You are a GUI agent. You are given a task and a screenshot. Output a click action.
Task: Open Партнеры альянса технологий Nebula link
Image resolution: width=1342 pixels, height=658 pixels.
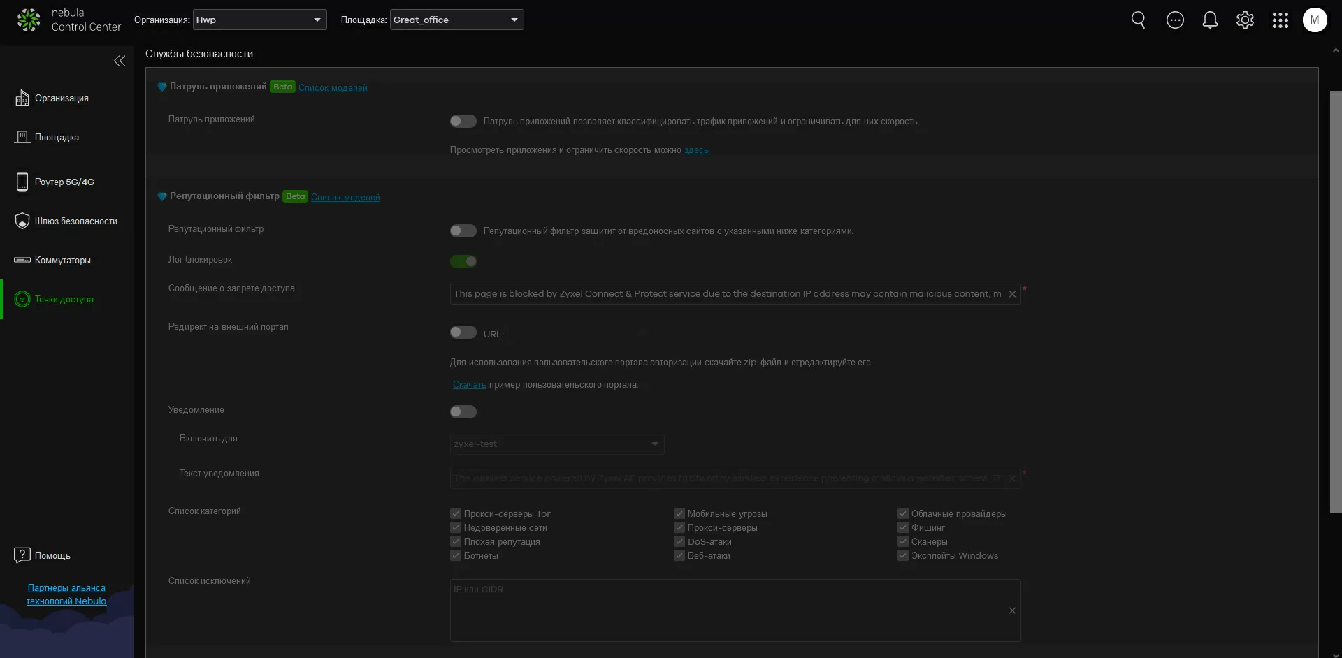coord(66,594)
